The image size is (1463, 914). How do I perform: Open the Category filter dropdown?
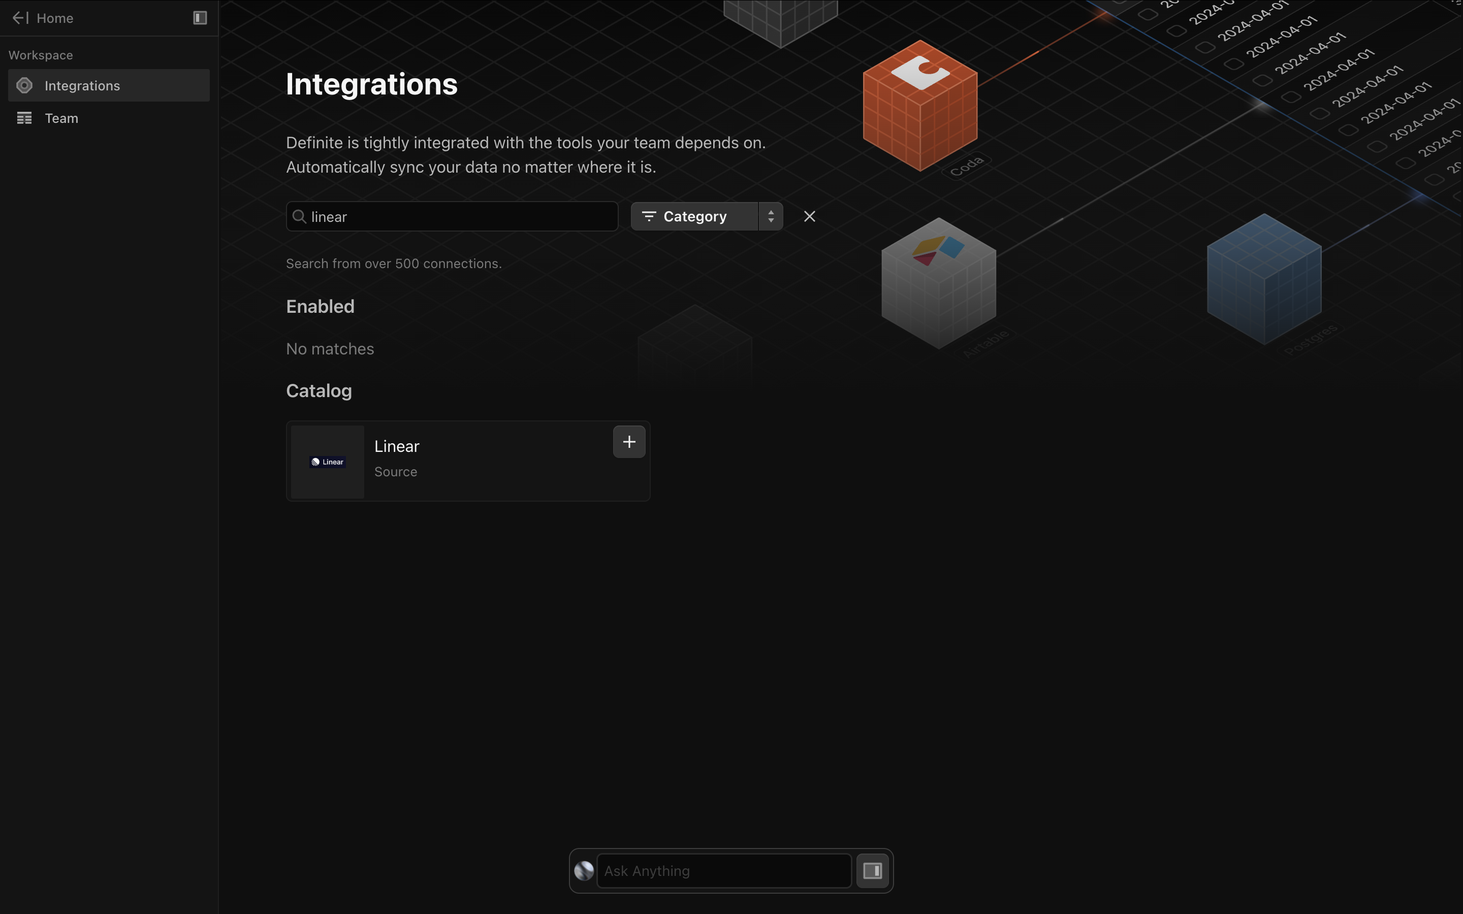pyautogui.click(x=695, y=216)
